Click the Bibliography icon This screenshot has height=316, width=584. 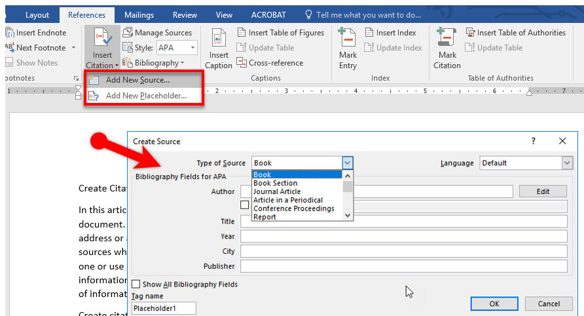tap(128, 62)
